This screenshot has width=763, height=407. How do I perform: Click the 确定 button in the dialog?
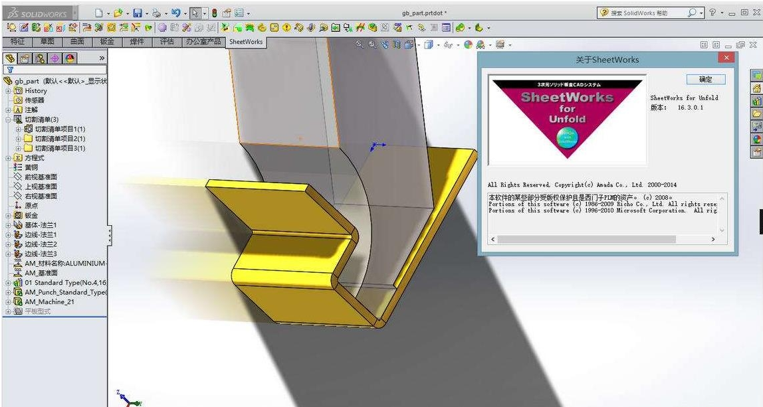705,79
